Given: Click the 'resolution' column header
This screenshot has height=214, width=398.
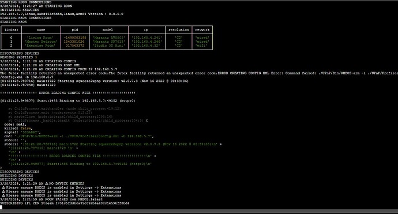Looking at the screenshot, I should [x=179, y=29].
